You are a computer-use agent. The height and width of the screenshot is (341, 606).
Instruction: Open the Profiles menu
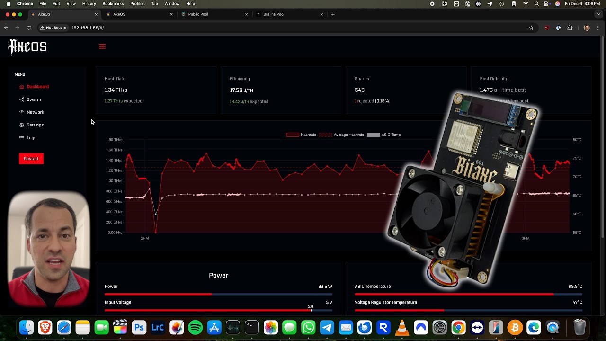pos(137,4)
